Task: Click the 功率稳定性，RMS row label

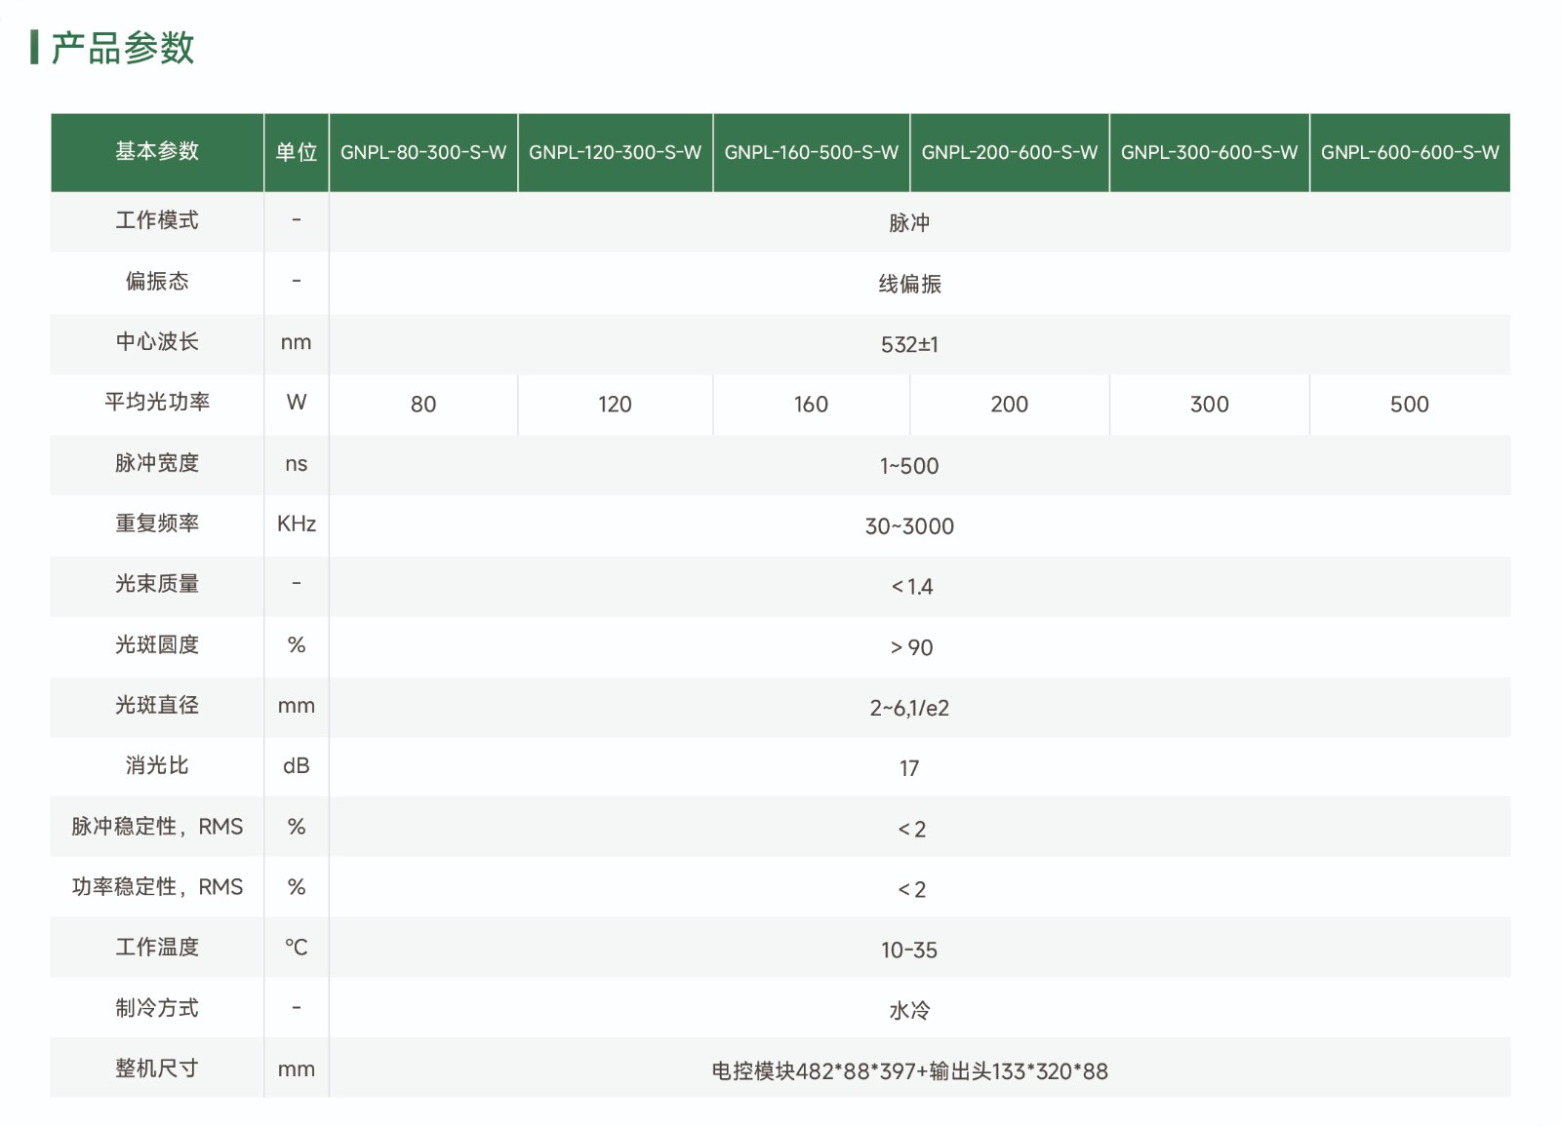Action: pos(156,887)
